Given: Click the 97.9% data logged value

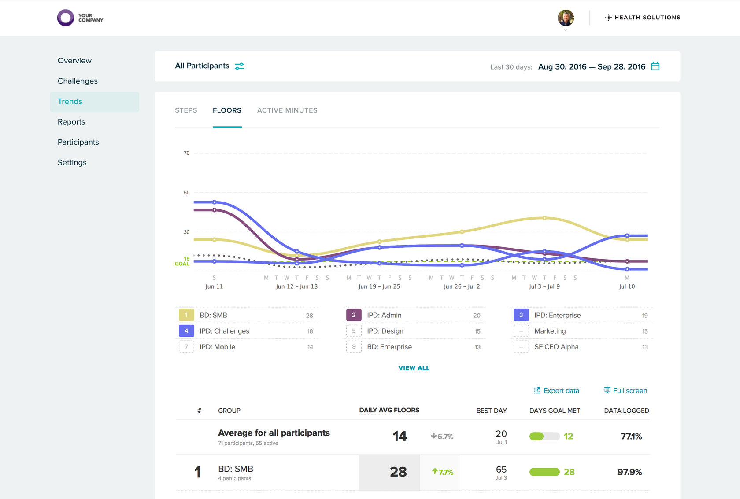Looking at the screenshot, I should click(x=629, y=472).
